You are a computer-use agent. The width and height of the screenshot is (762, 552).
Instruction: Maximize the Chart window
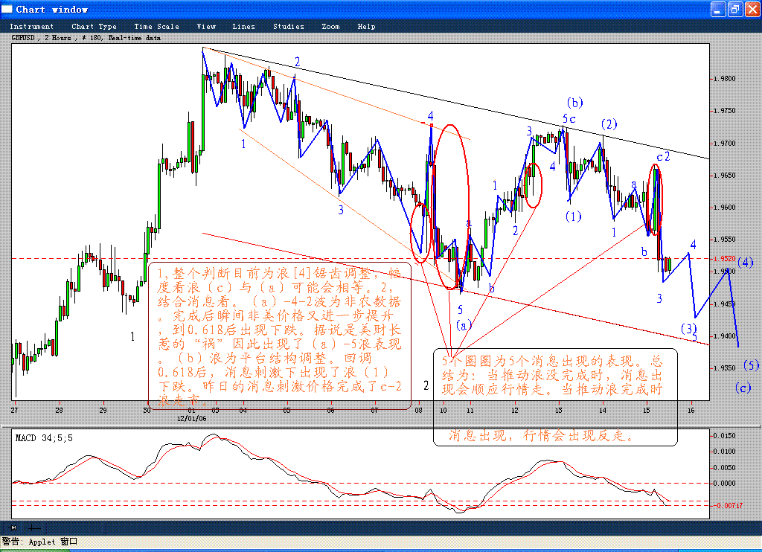tap(734, 9)
